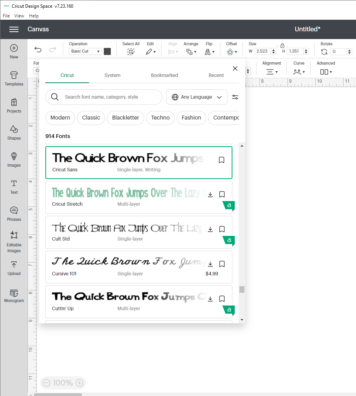Click the Upload sidebar icon

coord(14,268)
